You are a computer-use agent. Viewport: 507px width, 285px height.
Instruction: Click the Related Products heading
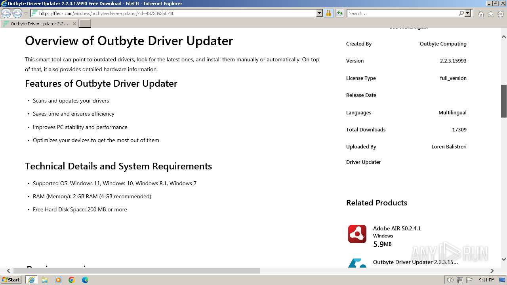377,203
